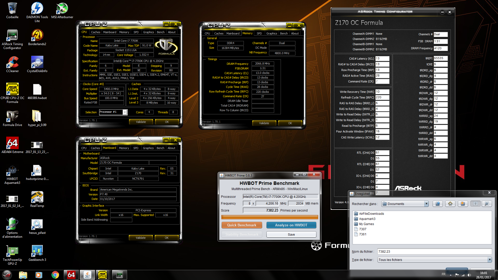Expand the Documents location dropdown

pos(426,204)
